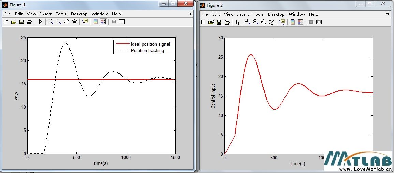
Task: Click Show Plot Tools icon in Figure 2
Action: pyautogui.click(x=319, y=22)
